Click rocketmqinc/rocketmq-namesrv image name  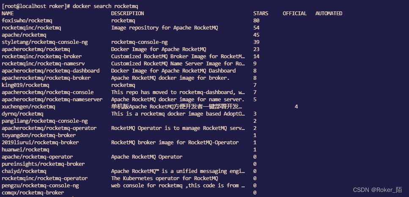coord(43,64)
